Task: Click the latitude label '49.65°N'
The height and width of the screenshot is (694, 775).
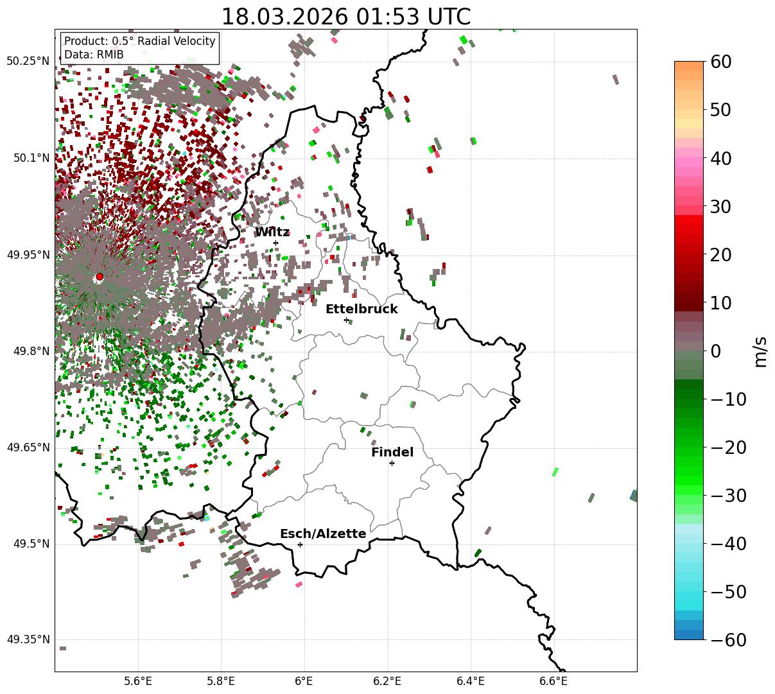Action: click(x=28, y=447)
